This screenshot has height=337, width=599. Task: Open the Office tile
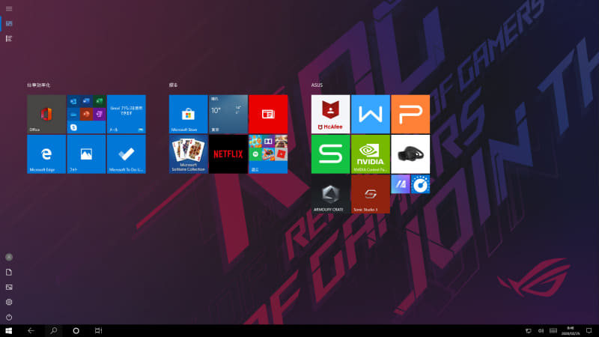pos(46,114)
